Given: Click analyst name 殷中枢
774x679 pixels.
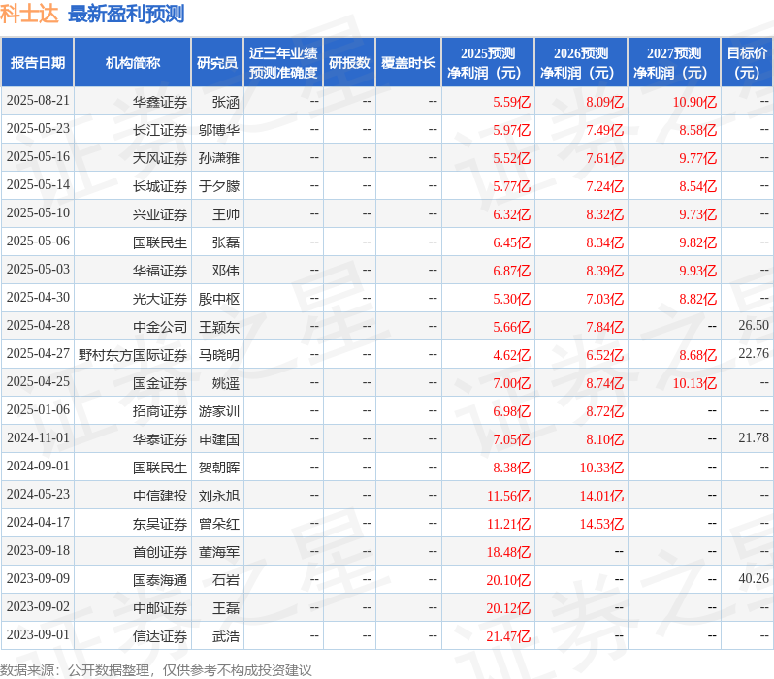Looking at the screenshot, I should [219, 300].
